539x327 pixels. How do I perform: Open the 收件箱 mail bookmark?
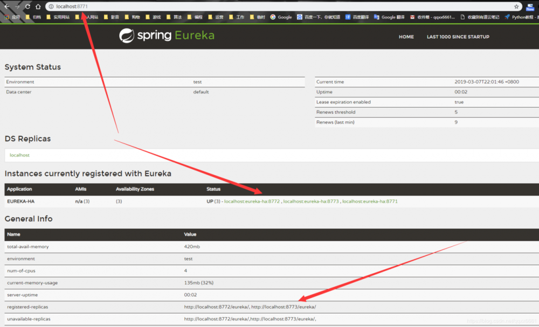click(432, 17)
